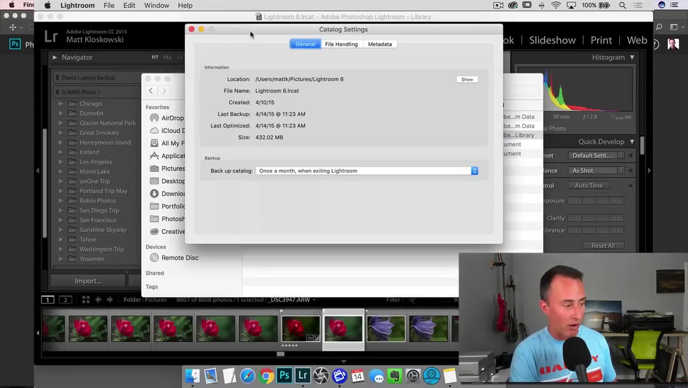Open the Back up catalog dropdown

pos(367,170)
